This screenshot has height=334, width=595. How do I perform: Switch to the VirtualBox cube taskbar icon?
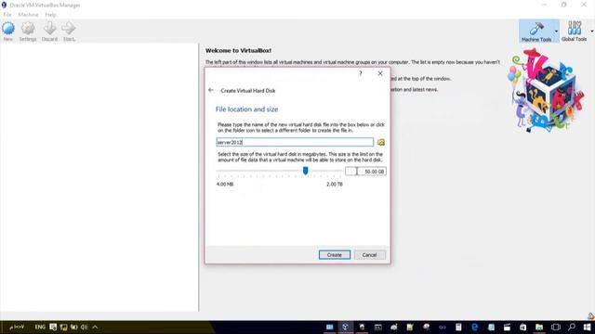pyautogui.click(x=345, y=327)
